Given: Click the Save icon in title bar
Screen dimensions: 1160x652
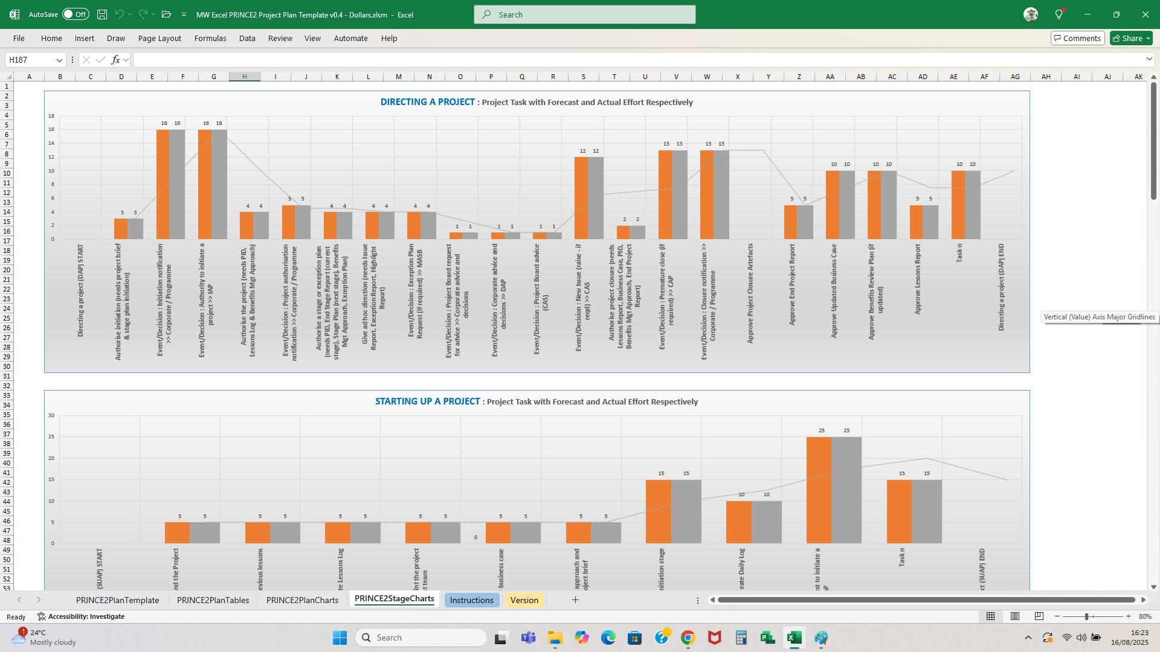Looking at the screenshot, I should pyautogui.click(x=102, y=14).
